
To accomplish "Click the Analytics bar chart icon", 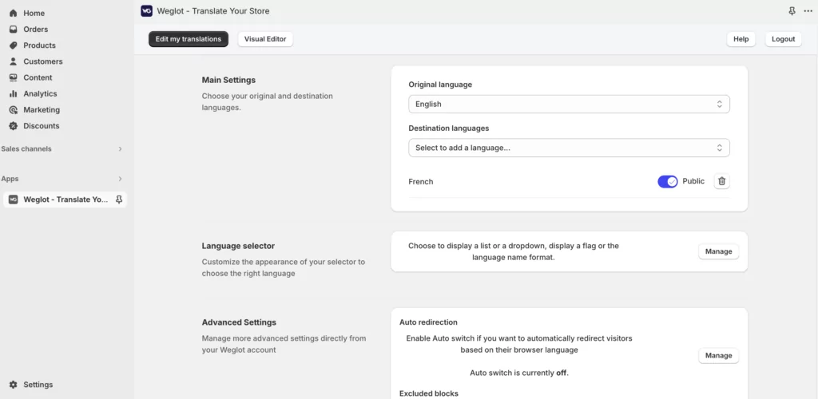I will (x=13, y=93).
